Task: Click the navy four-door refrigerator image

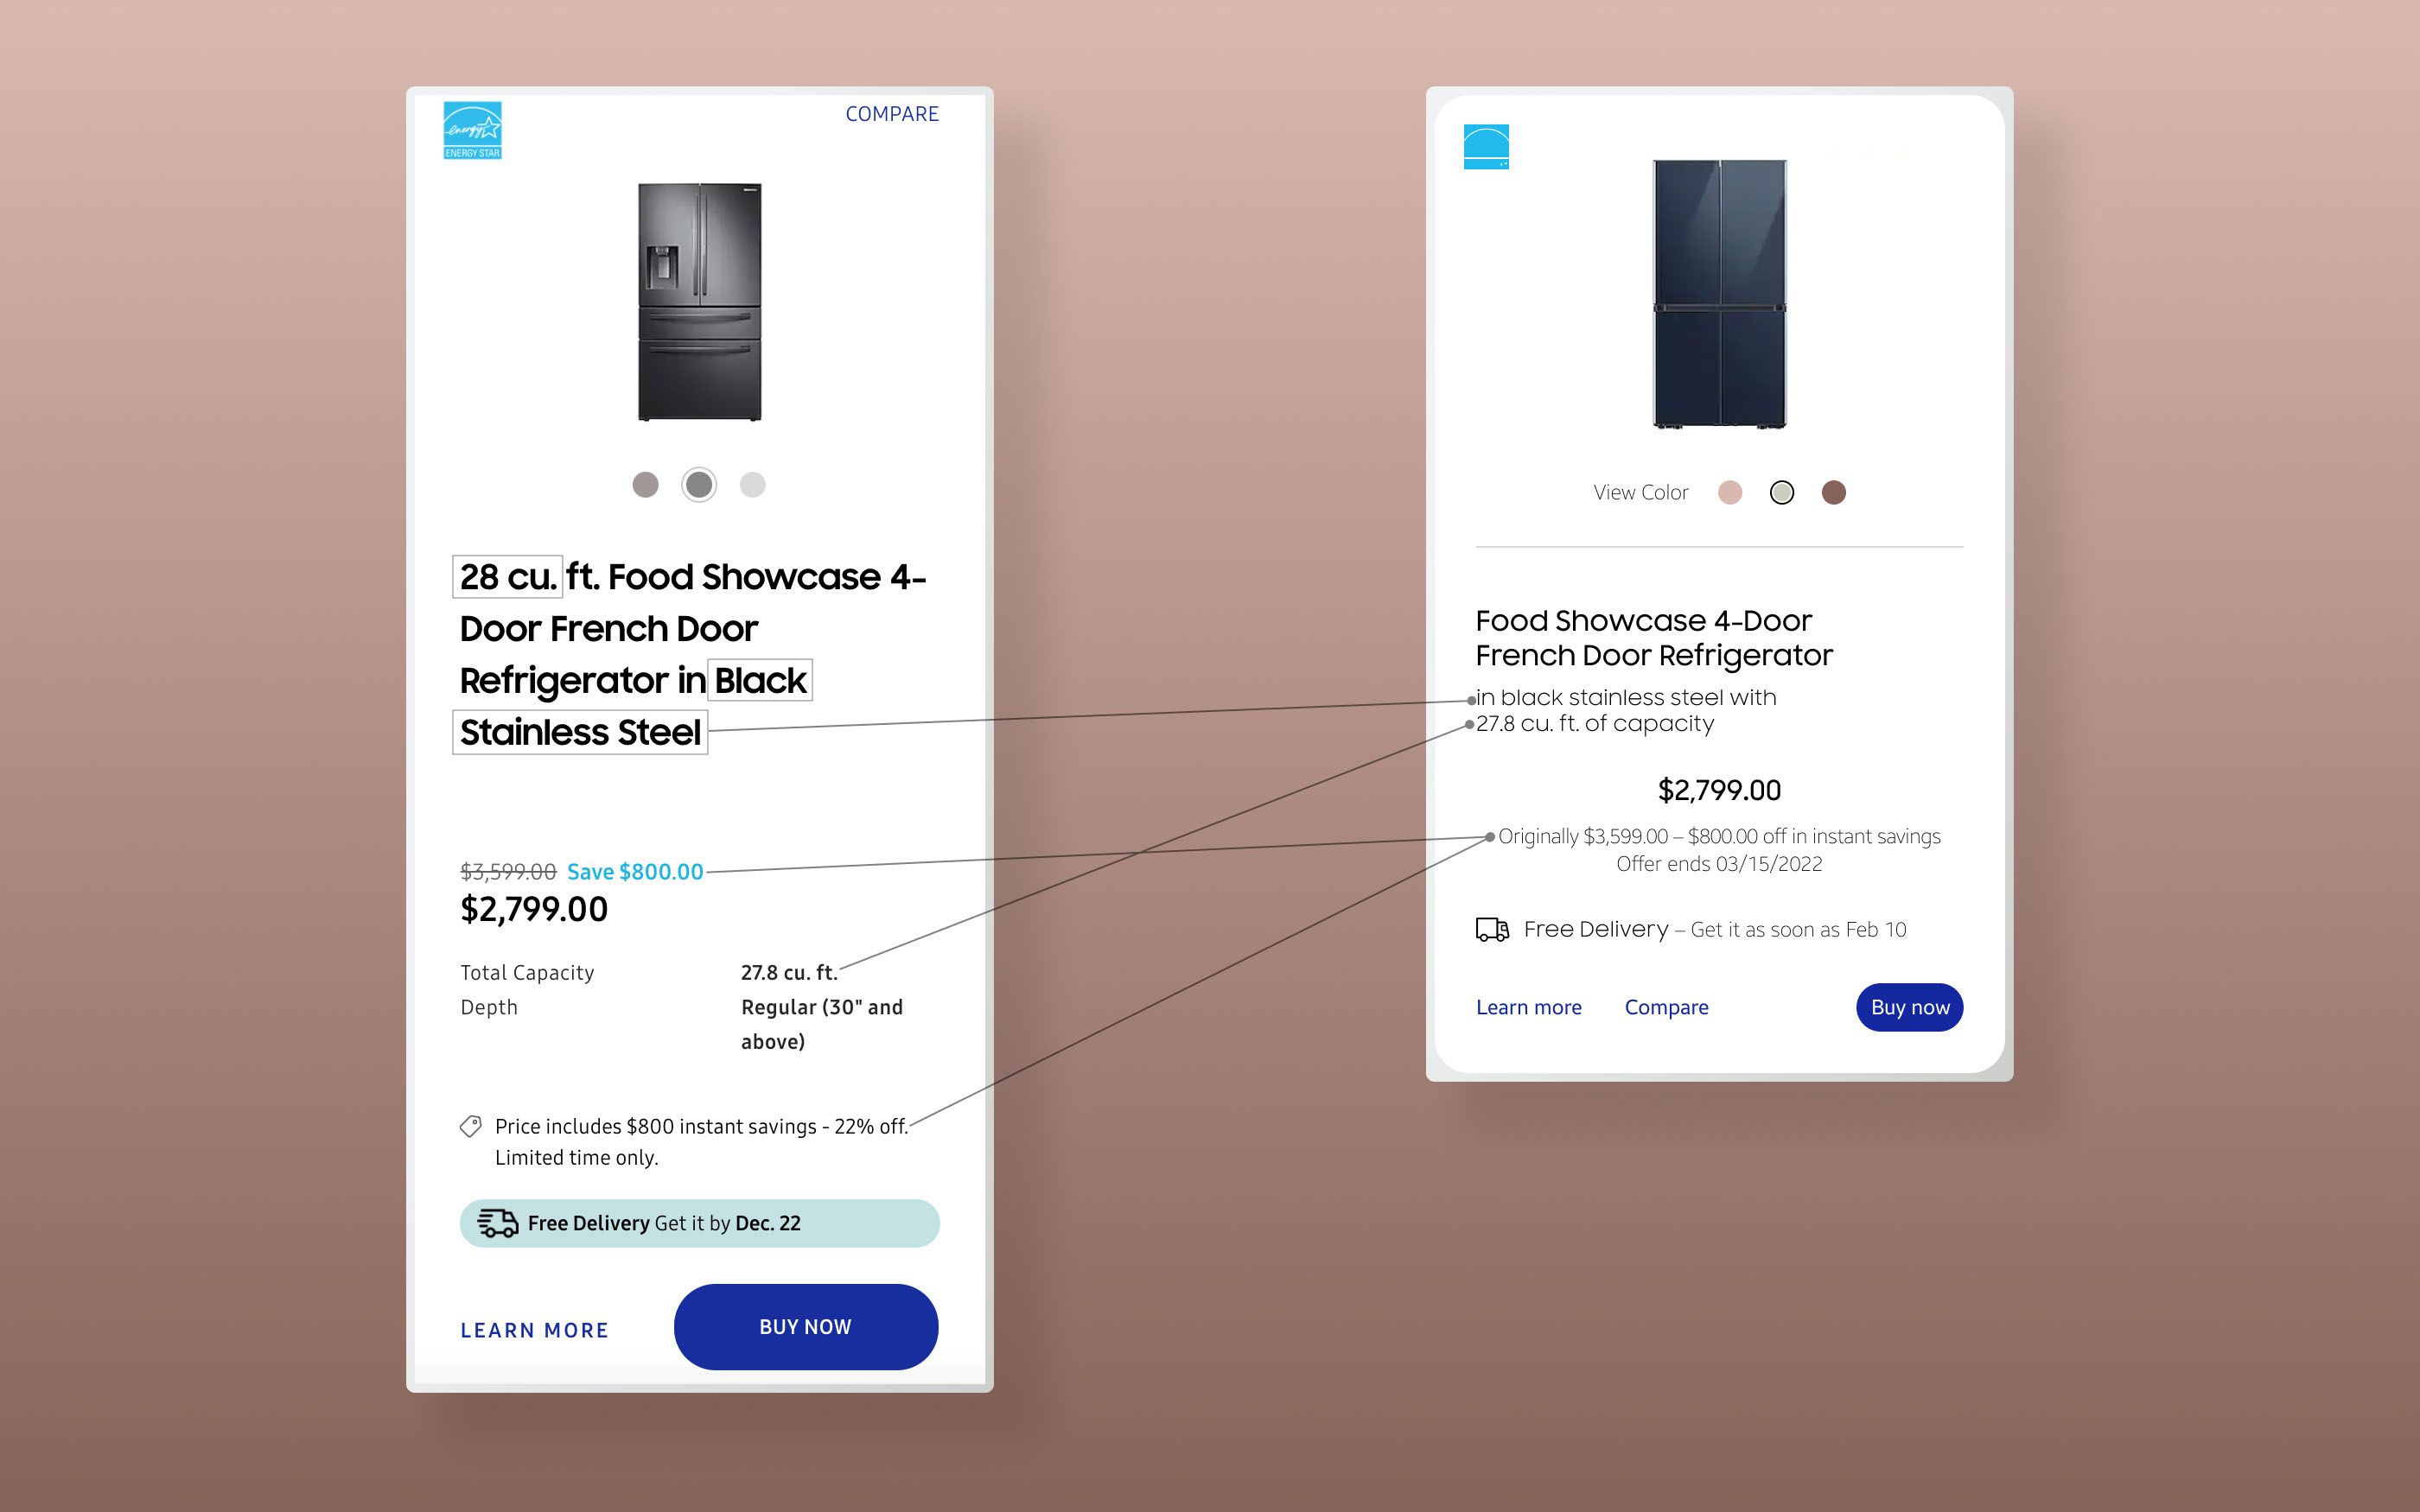Action: click(x=1720, y=294)
